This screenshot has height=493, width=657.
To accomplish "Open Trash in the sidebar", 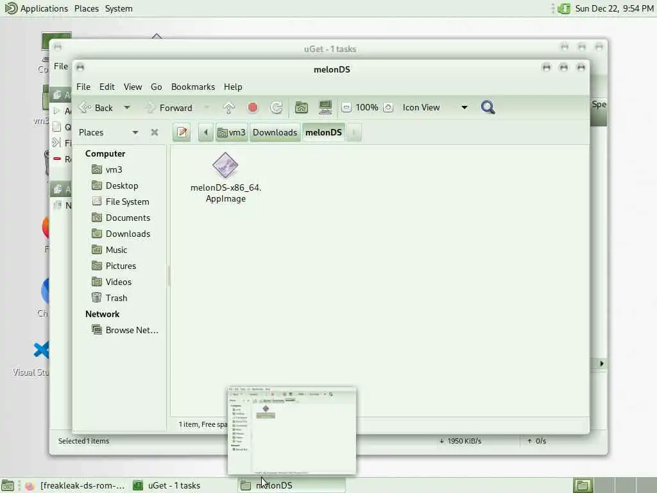I will (x=110, y=298).
